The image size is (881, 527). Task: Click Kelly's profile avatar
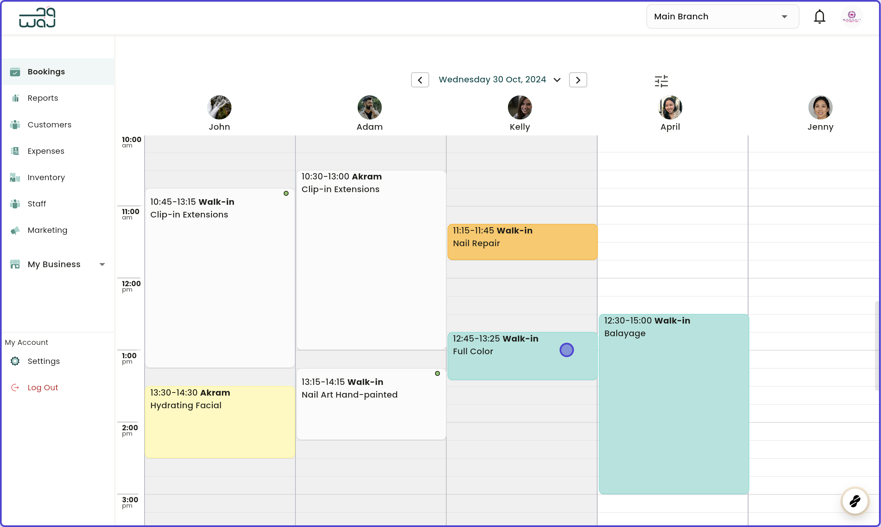tap(519, 107)
